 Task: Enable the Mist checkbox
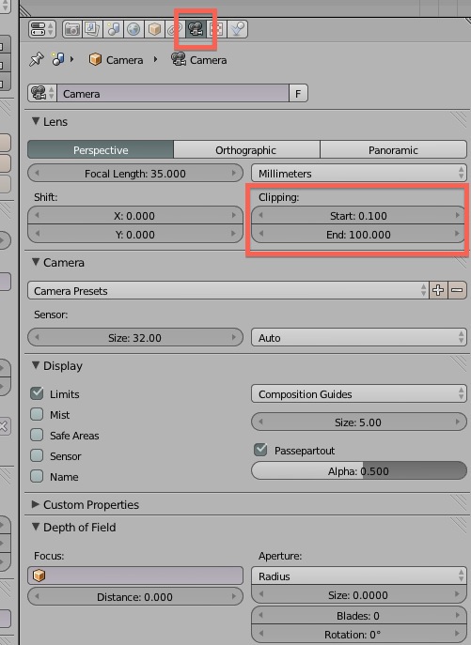click(x=37, y=414)
